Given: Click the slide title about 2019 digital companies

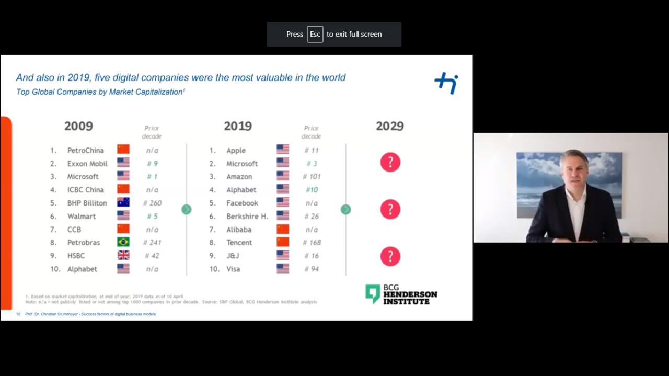Looking at the screenshot, I should pyautogui.click(x=181, y=77).
